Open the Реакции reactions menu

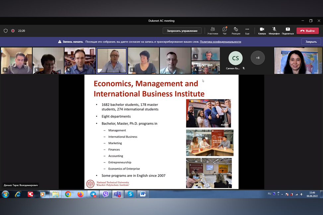236,31
